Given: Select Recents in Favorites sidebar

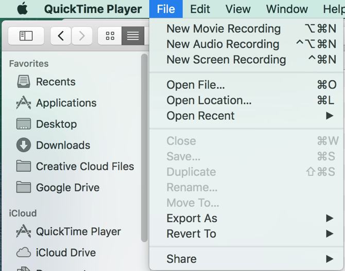Looking at the screenshot, I should point(56,82).
